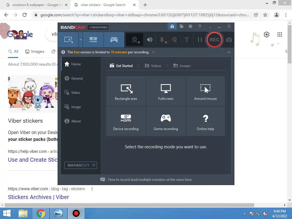Choose the Device recording tile
Viewport: 292px width, 219px height.
pos(126,121)
